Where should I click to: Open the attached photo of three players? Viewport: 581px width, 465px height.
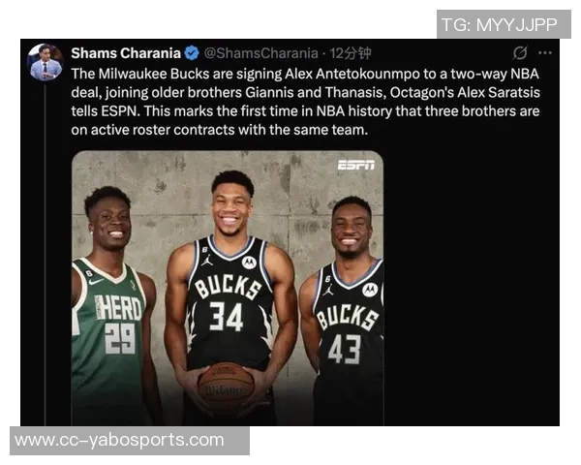tap(228, 288)
